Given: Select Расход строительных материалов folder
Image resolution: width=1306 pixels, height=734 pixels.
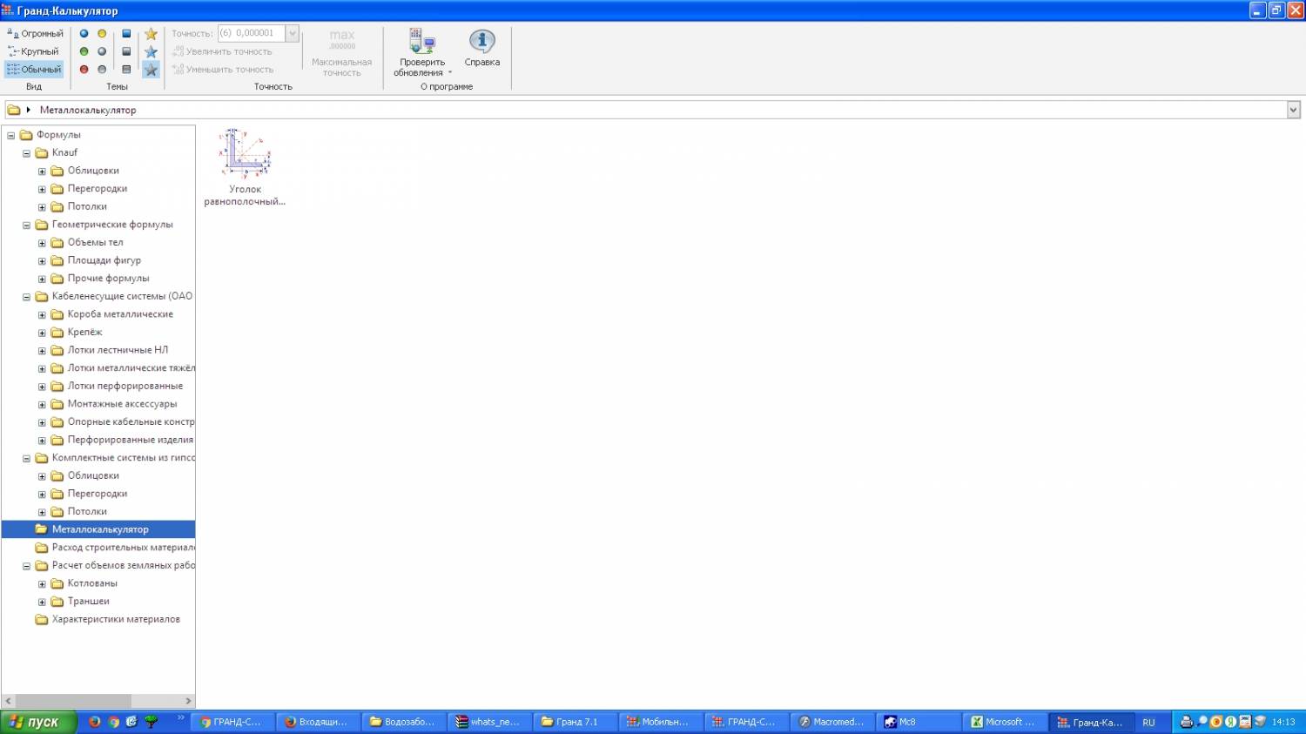Looking at the screenshot, I should 123,548.
